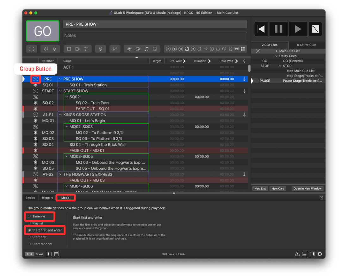
Task: Select the Timecode cue tool
Action: click(x=154, y=49)
